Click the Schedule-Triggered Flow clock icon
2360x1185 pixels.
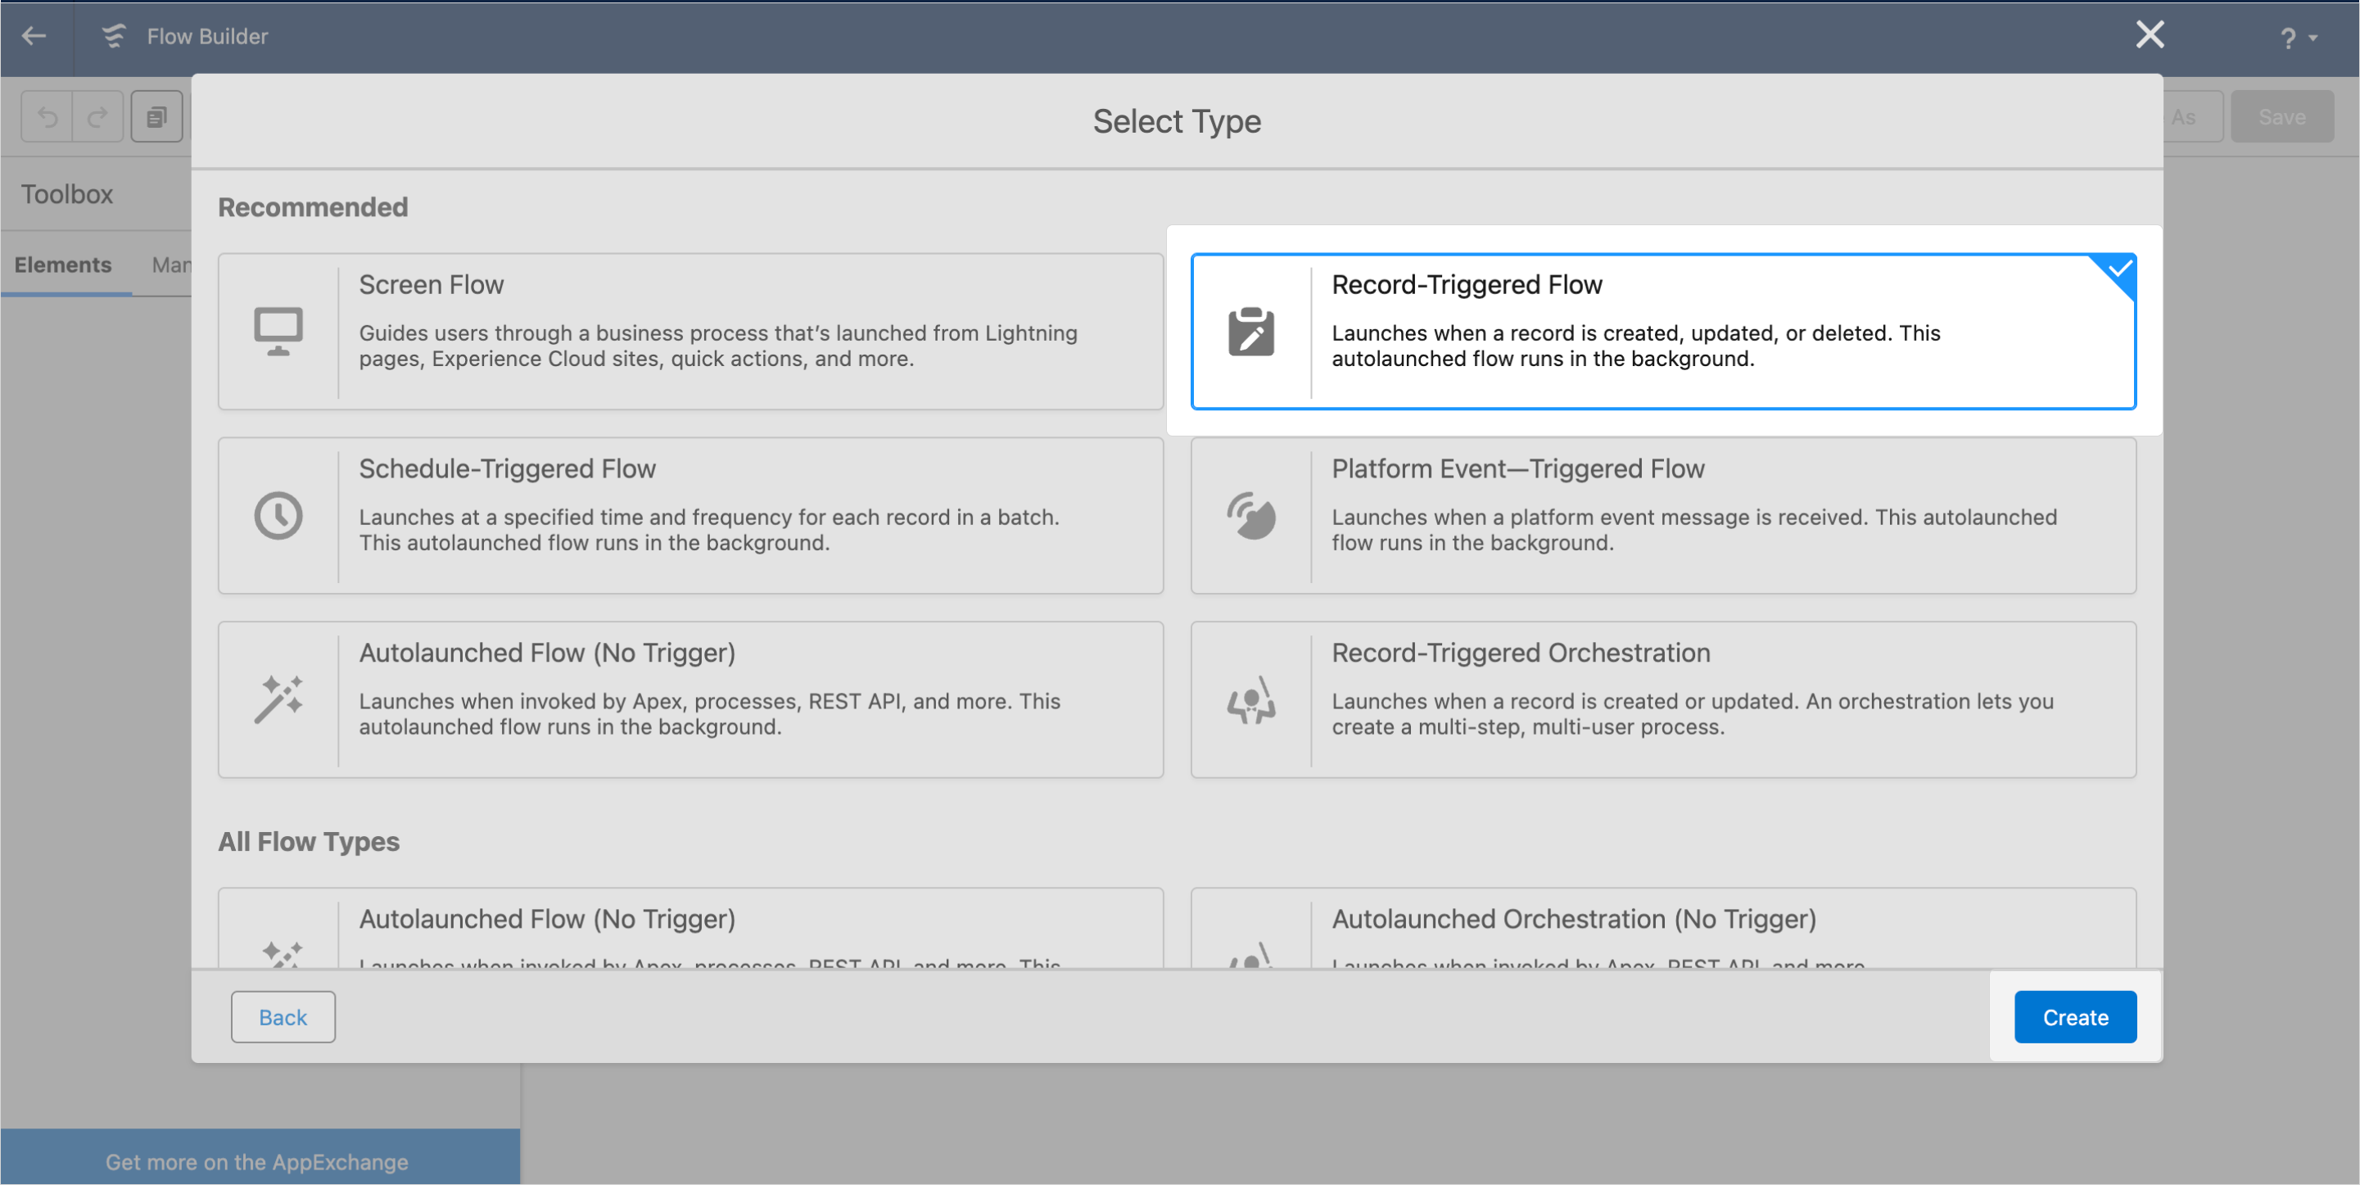pos(278,515)
